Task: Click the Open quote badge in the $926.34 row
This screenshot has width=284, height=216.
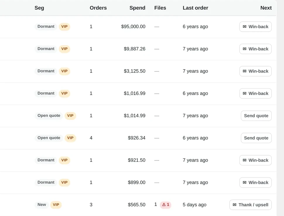Action: pyautogui.click(x=49, y=138)
